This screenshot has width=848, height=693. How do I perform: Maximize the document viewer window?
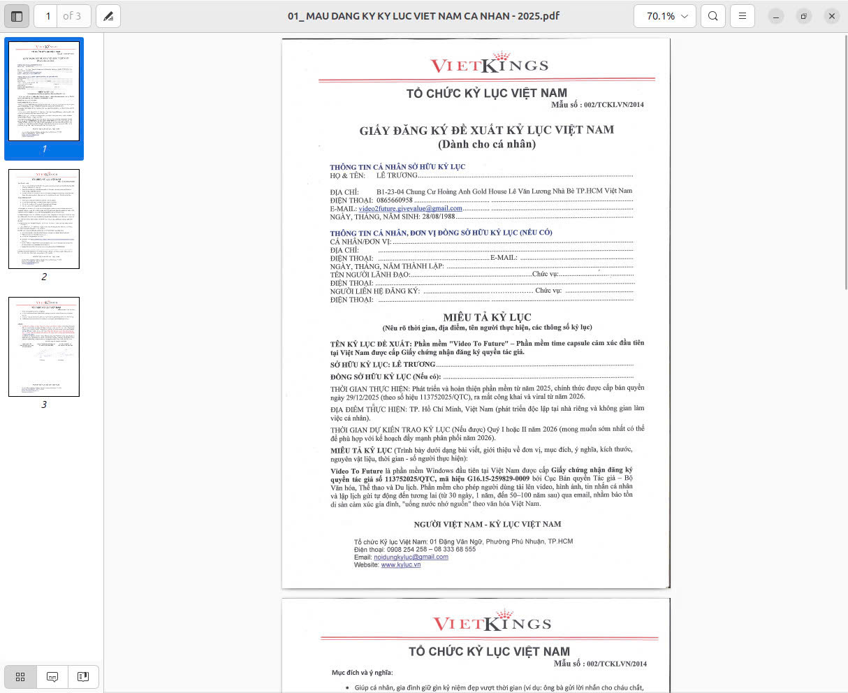[803, 16]
